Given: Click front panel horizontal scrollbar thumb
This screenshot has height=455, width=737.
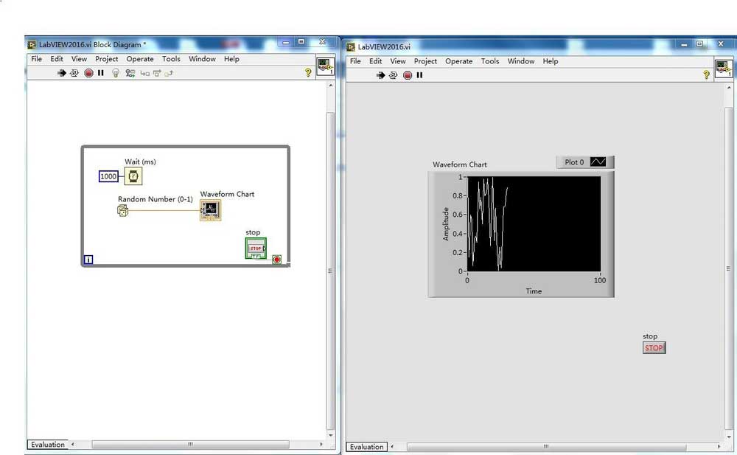Looking at the screenshot, I should coord(546,447).
